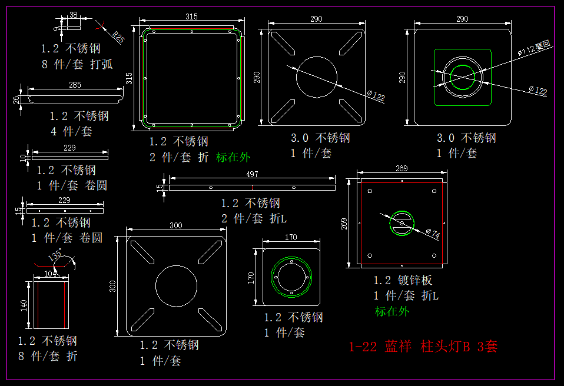Image resolution: width=564 pixels, height=386 pixels.
Task: Select the 269 width dimension above the galvanized plate
Action: (x=401, y=169)
